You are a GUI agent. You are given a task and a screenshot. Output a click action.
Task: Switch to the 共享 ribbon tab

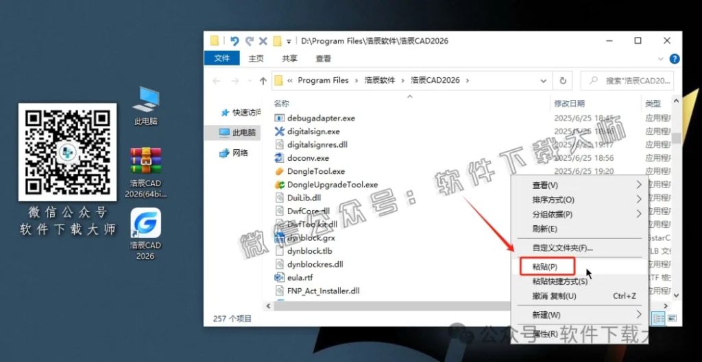(290, 59)
